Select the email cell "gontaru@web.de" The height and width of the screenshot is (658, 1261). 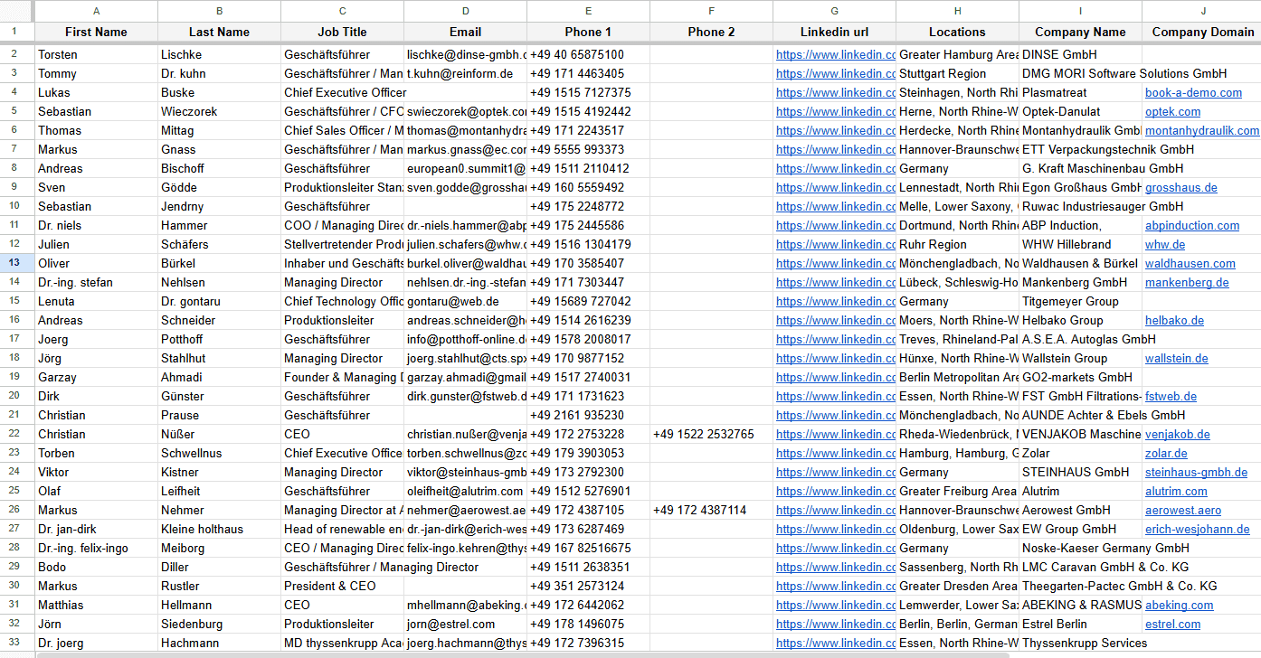(466, 301)
